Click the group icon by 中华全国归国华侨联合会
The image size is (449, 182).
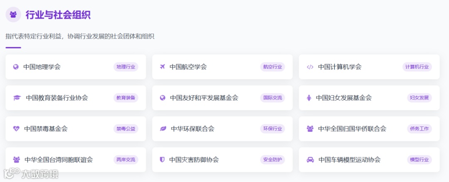pos(310,129)
